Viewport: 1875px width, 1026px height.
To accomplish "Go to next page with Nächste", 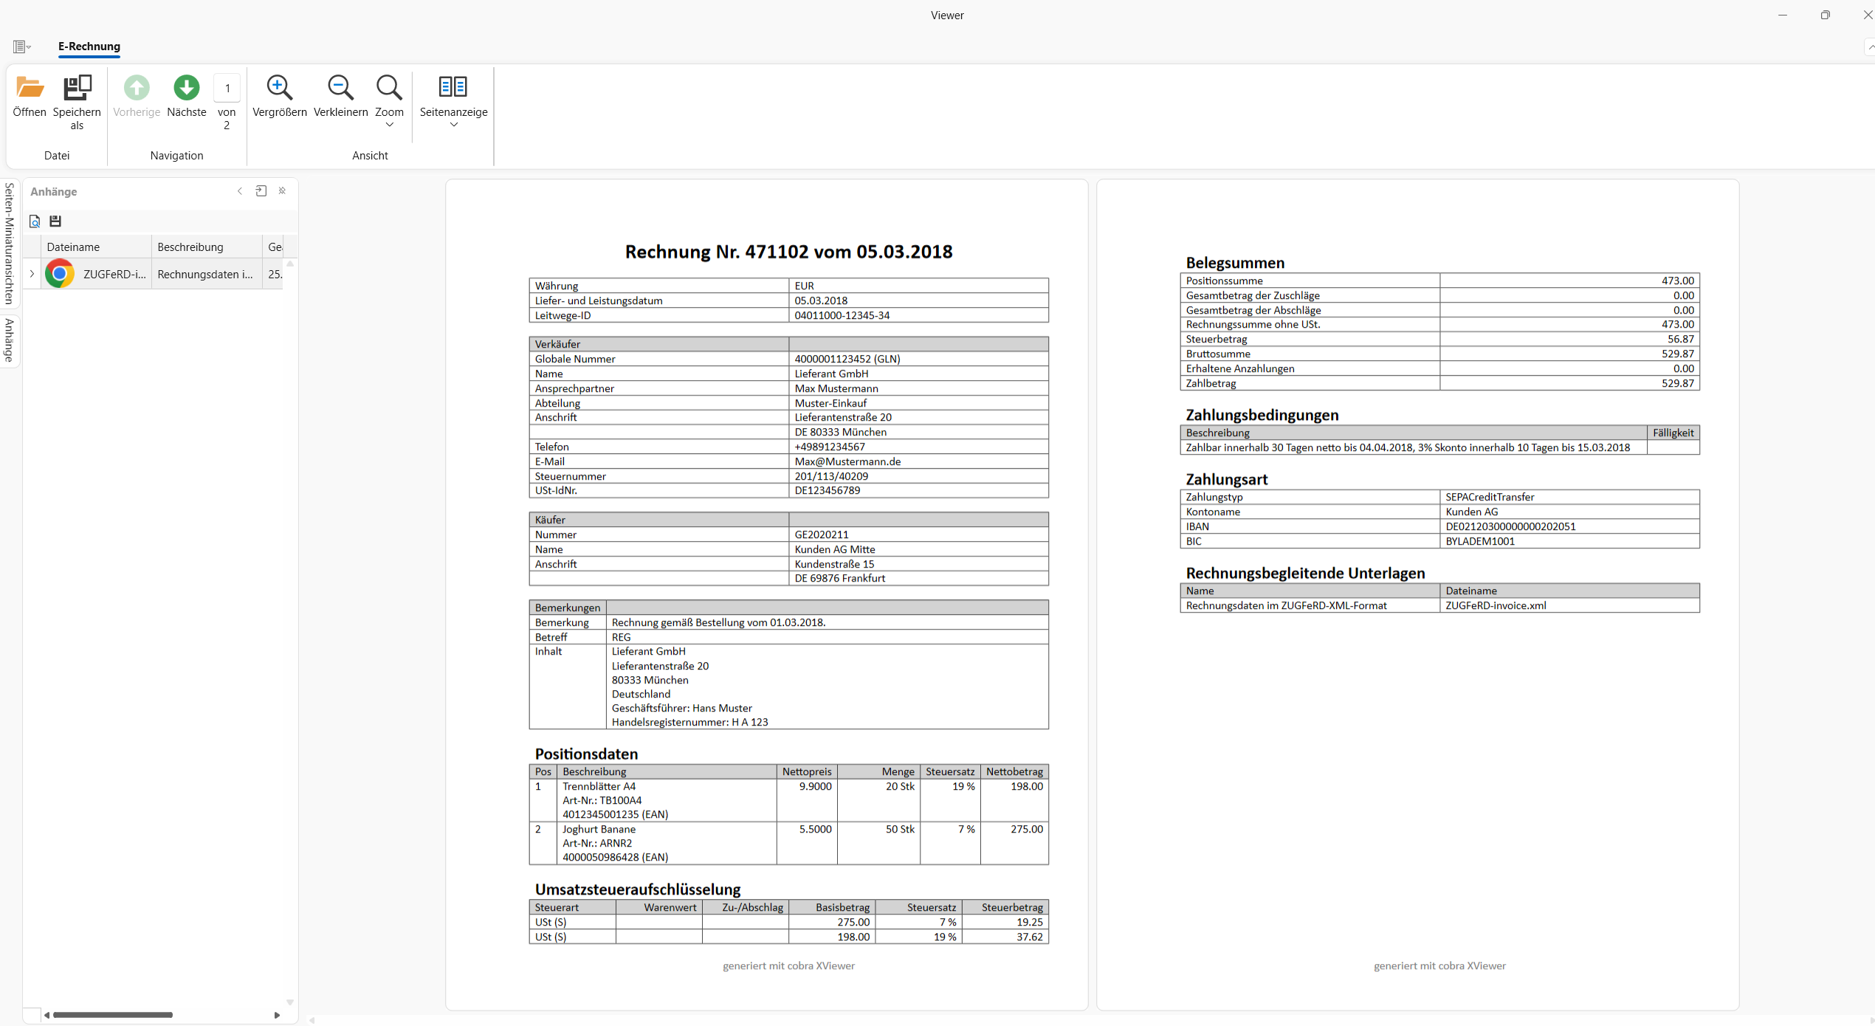I will click(x=187, y=97).
